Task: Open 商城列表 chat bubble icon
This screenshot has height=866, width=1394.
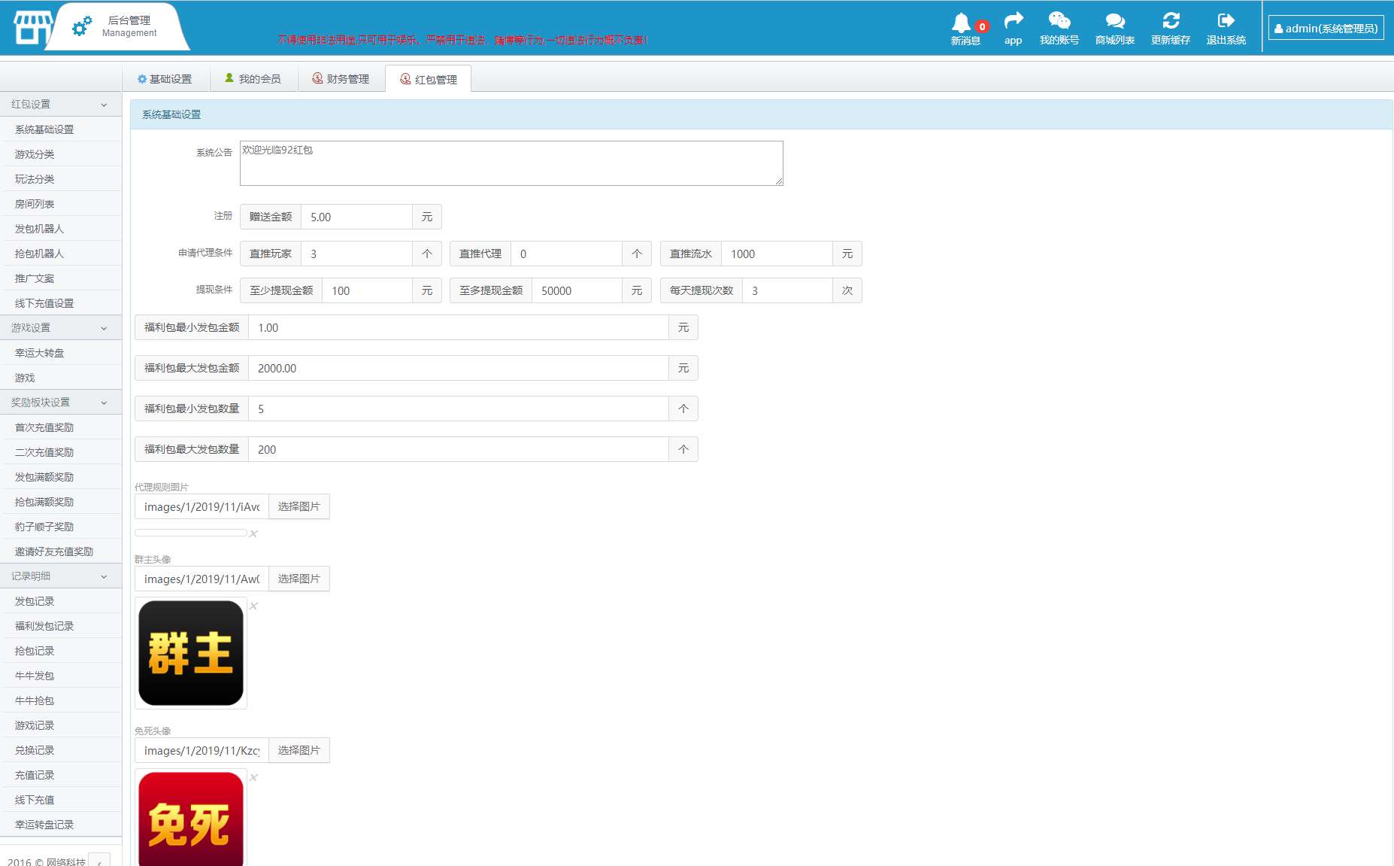Action: [x=1115, y=21]
